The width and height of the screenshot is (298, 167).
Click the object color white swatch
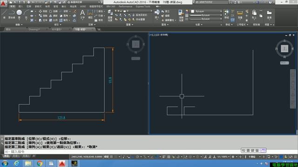192,11
